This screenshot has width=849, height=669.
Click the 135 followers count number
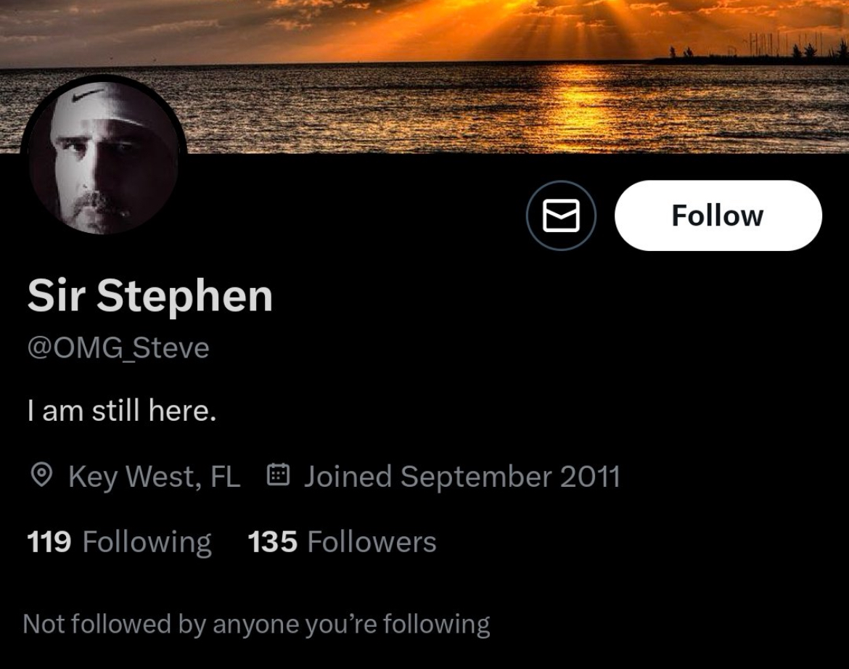(273, 542)
